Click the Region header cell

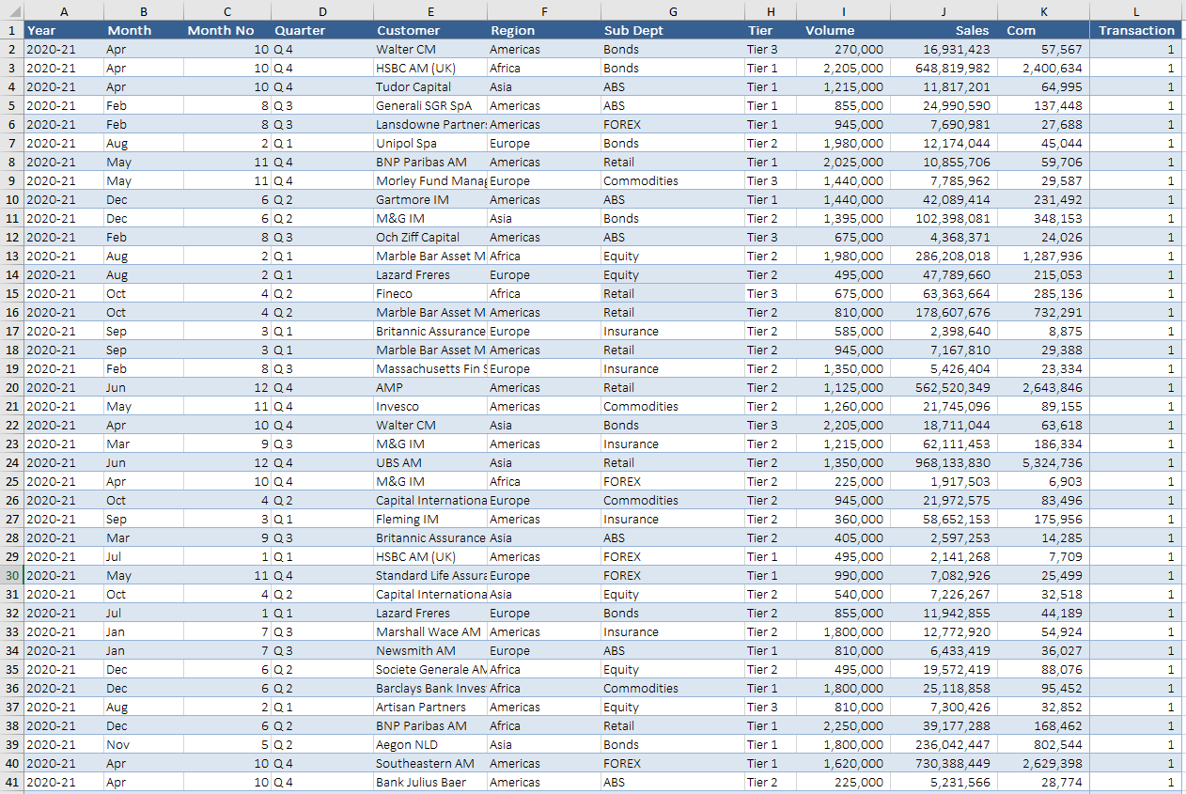pos(543,30)
